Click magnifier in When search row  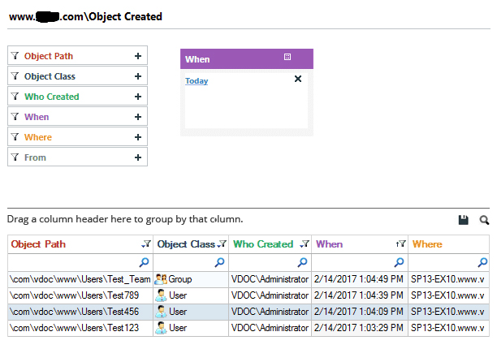point(399,262)
